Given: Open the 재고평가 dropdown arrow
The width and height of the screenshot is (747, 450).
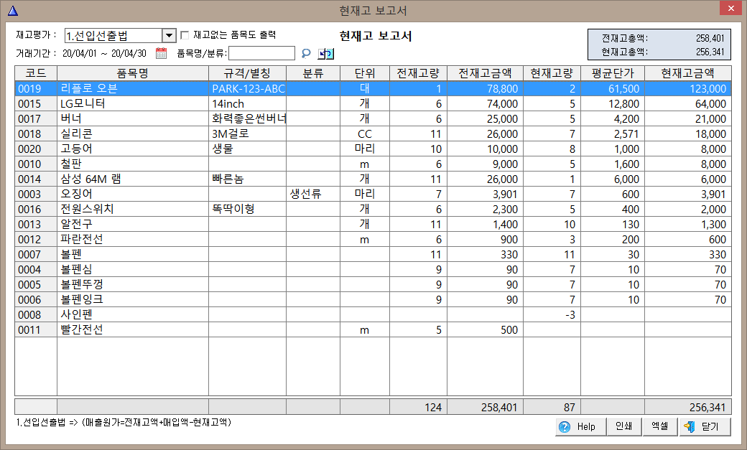Looking at the screenshot, I should click(x=169, y=36).
